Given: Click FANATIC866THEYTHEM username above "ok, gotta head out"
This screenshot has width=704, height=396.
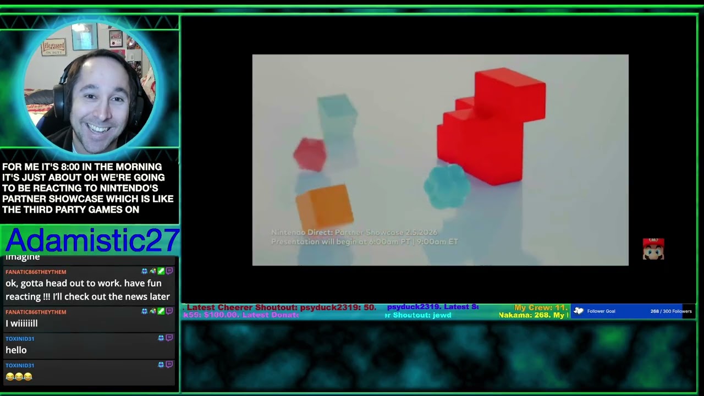Looking at the screenshot, I should point(36,272).
